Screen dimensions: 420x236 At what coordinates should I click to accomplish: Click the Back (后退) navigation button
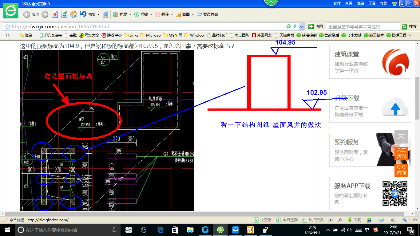point(31,14)
